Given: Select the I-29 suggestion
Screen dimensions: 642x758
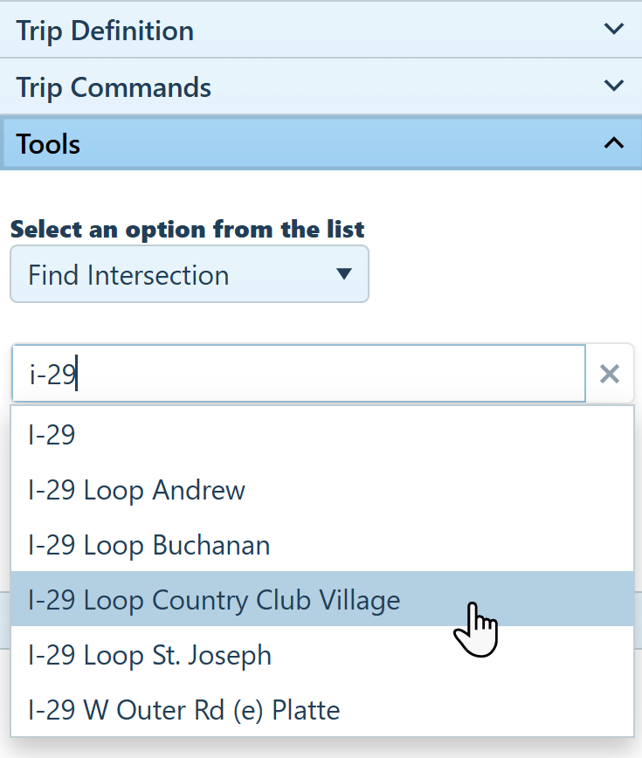Looking at the screenshot, I should click(52, 435).
